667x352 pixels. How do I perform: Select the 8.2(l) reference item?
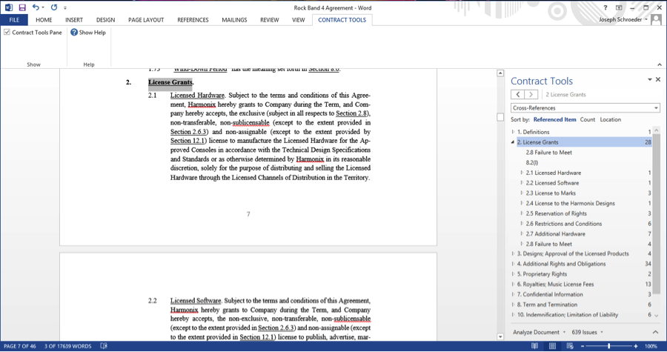click(531, 162)
